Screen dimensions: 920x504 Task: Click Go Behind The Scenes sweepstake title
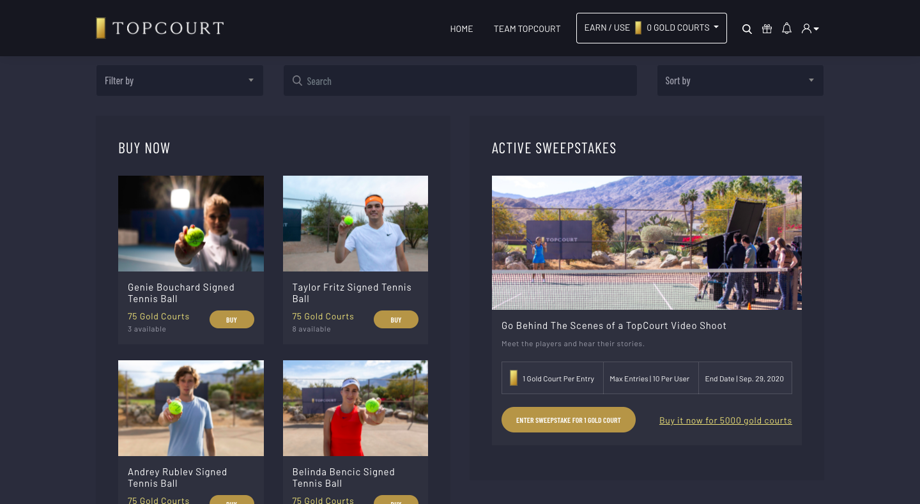(x=614, y=326)
